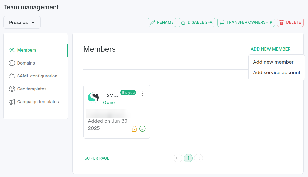The image size is (308, 177).
Task: Click the Domains globe icon
Action: tap(12, 63)
